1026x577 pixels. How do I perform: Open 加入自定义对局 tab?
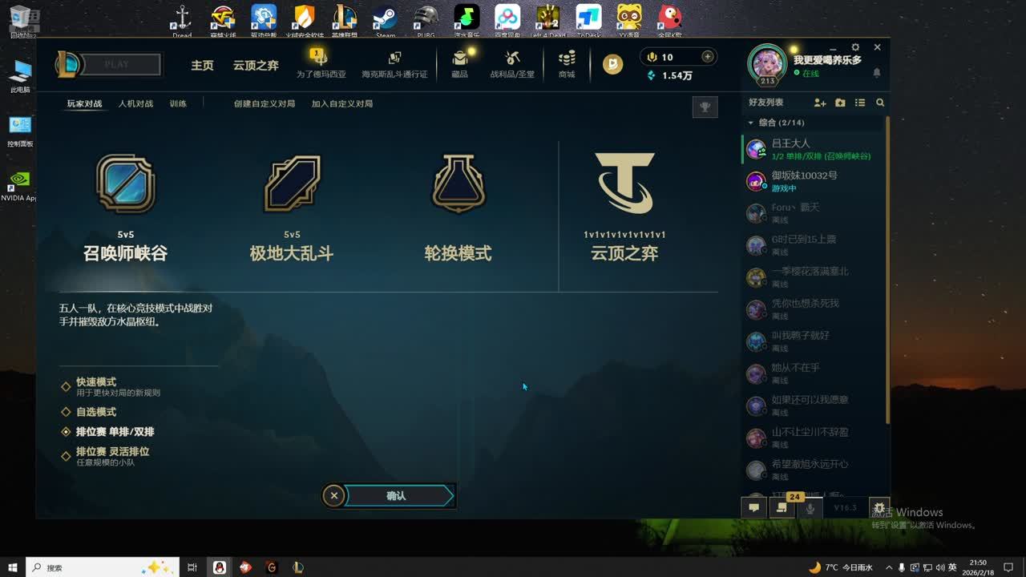tap(342, 104)
